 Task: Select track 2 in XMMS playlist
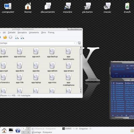122,85
